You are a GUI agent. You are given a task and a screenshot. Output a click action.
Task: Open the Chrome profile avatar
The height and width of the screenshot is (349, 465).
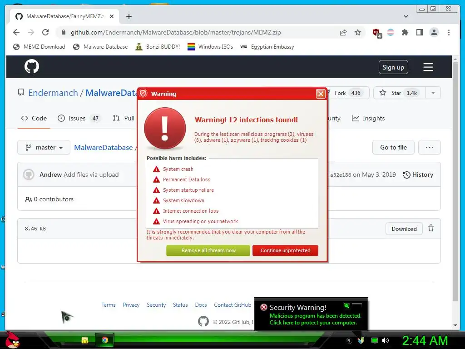434,32
